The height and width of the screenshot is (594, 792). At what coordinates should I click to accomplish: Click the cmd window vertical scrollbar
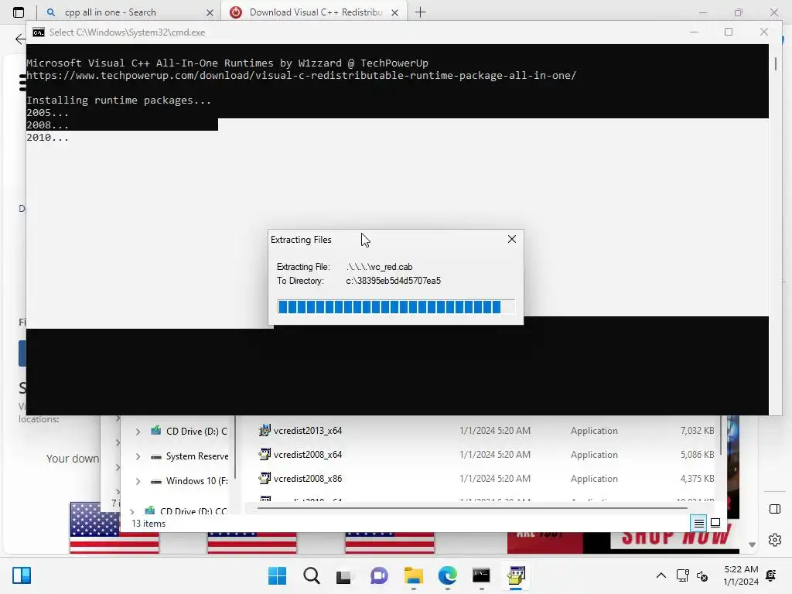[x=776, y=63]
